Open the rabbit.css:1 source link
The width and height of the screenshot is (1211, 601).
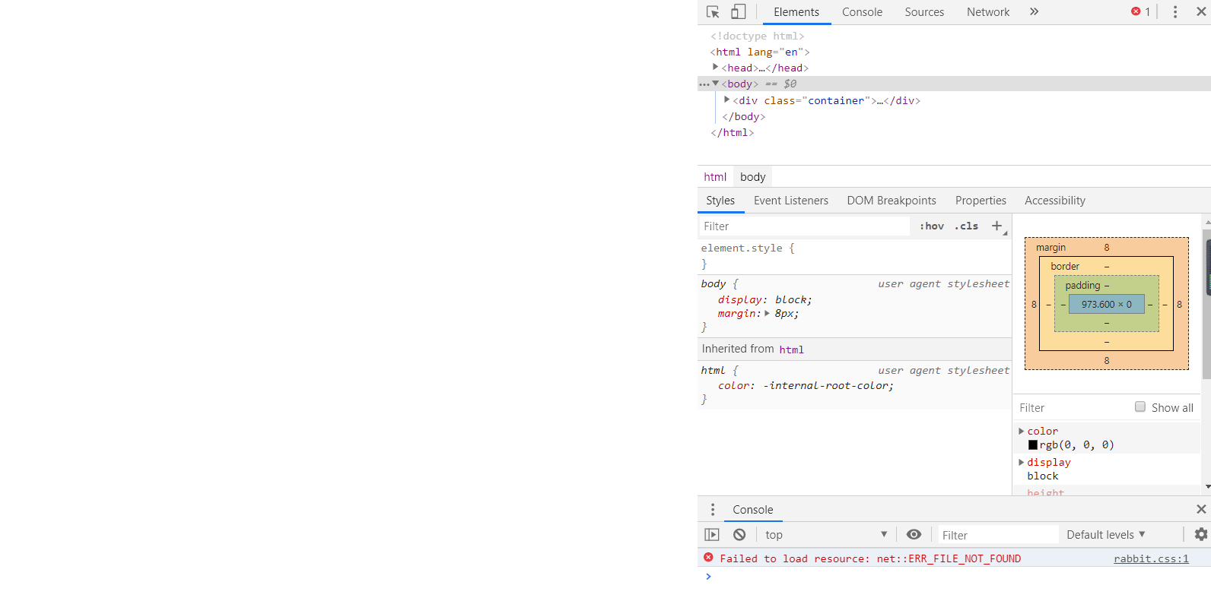pos(1151,559)
